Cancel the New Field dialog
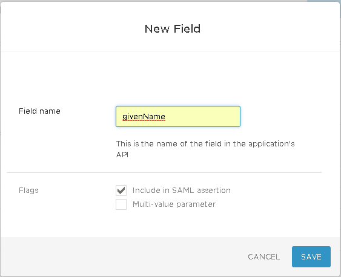Viewport: 341px width, 277px height. pos(264,257)
